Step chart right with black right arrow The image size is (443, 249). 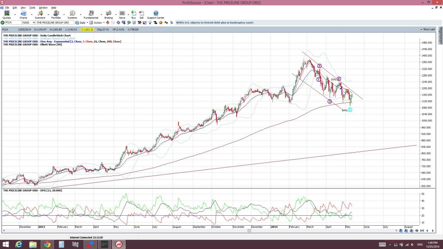coord(433,231)
